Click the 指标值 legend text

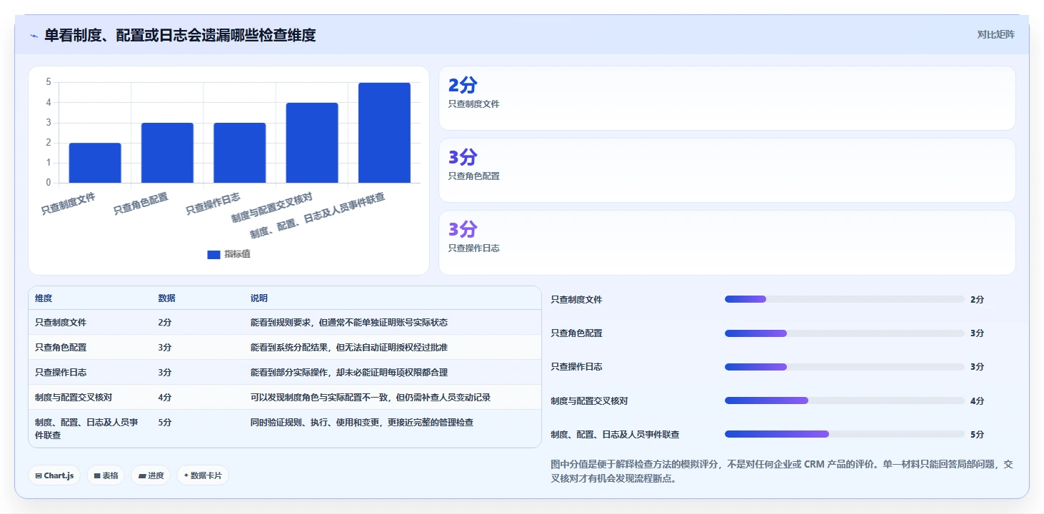click(x=237, y=254)
